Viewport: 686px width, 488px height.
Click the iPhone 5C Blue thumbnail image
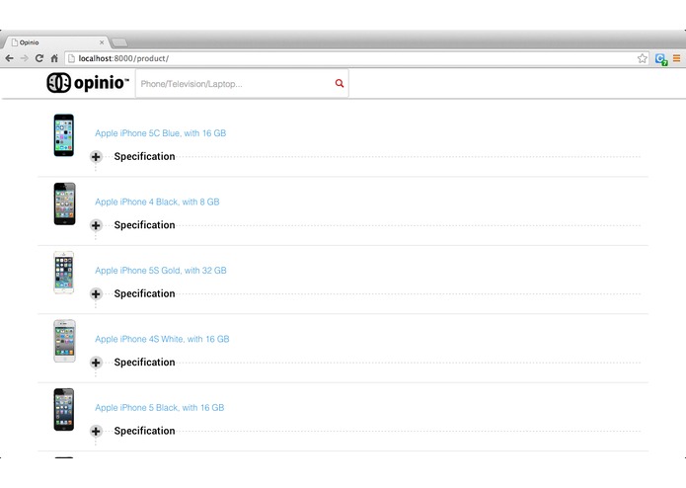tap(64, 135)
